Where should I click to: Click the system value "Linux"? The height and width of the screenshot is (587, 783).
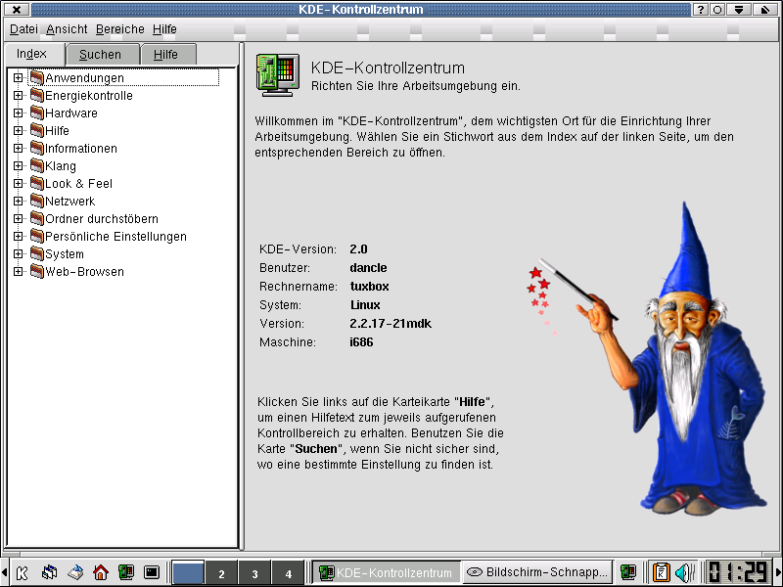click(365, 305)
